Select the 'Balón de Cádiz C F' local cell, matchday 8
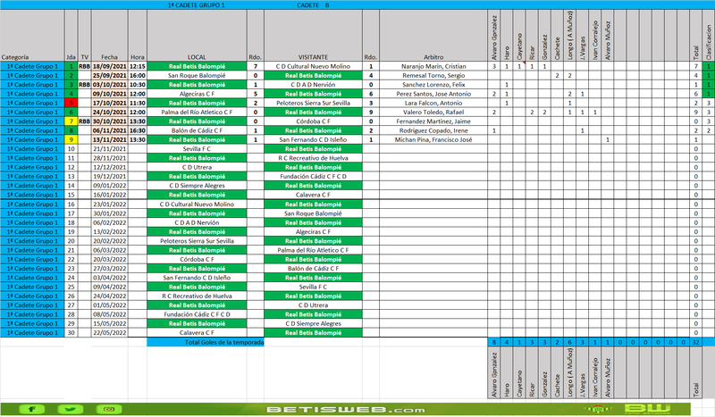 point(197,130)
